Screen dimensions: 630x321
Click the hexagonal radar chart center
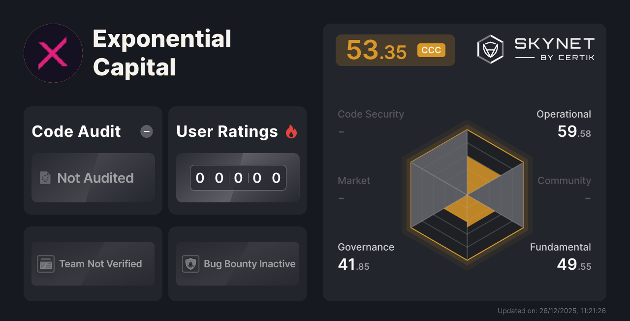[466, 196]
